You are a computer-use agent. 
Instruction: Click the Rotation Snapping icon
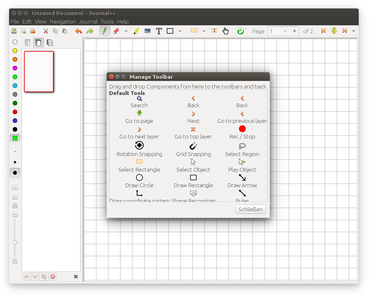pyautogui.click(x=139, y=145)
